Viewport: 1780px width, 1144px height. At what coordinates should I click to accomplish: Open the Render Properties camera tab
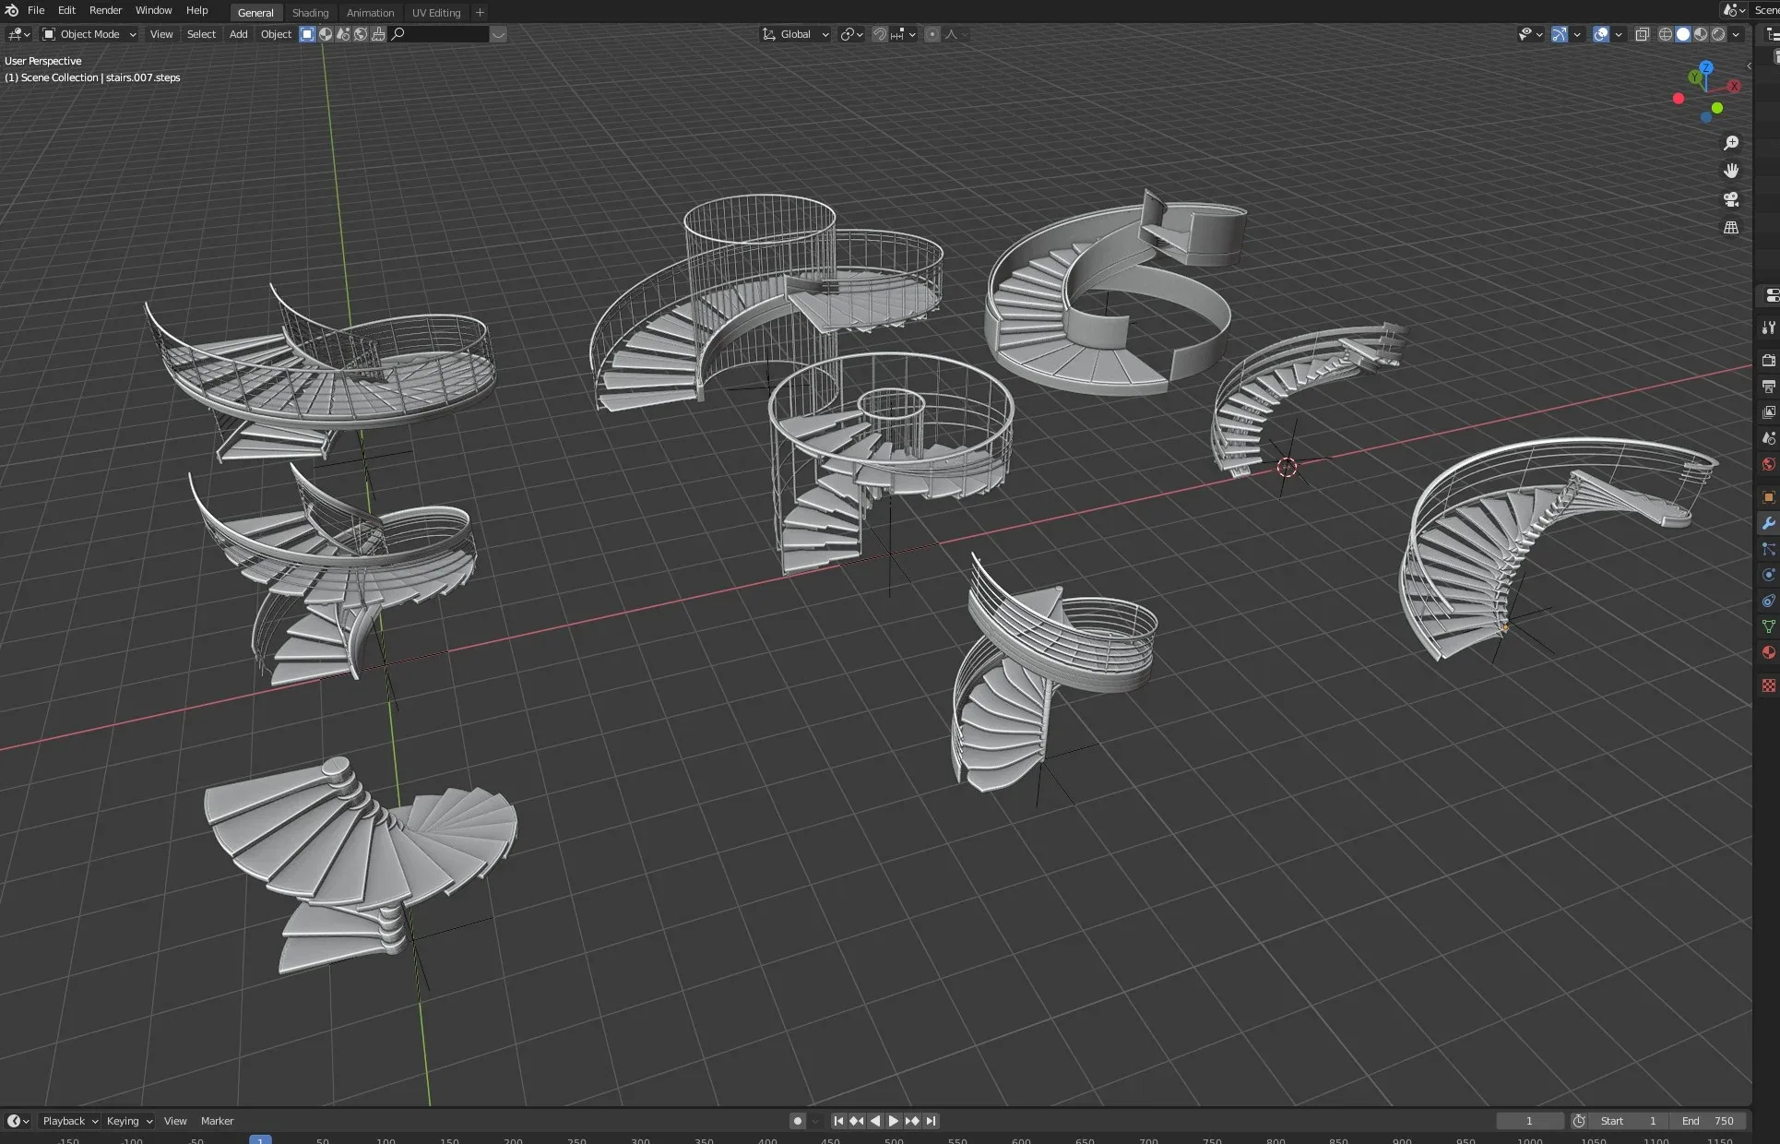point(1768,360)
